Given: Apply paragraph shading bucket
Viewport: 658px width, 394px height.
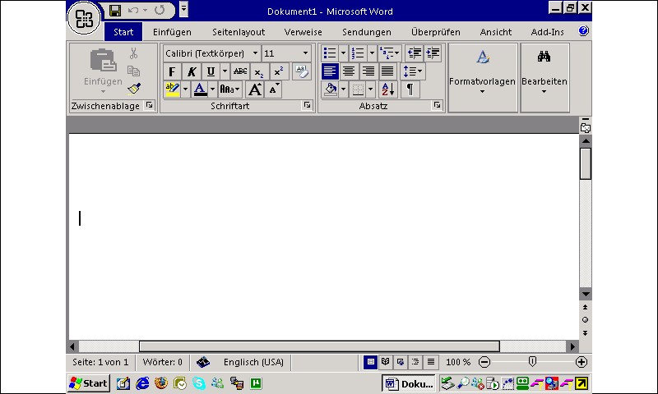Looking at the screenshot, I should tap(331, 89).
